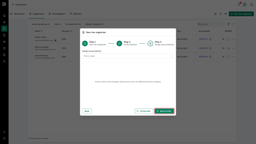Screen dimensions: 256x144
Task: Open user icon at bottom of sidebar
Action: pos(4,132)
